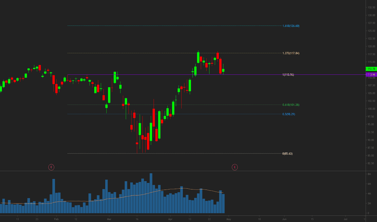Click the 87.50 price axis label
Image resolution: width=377 pixels, height=222 pixels.
tap(371, 148)
